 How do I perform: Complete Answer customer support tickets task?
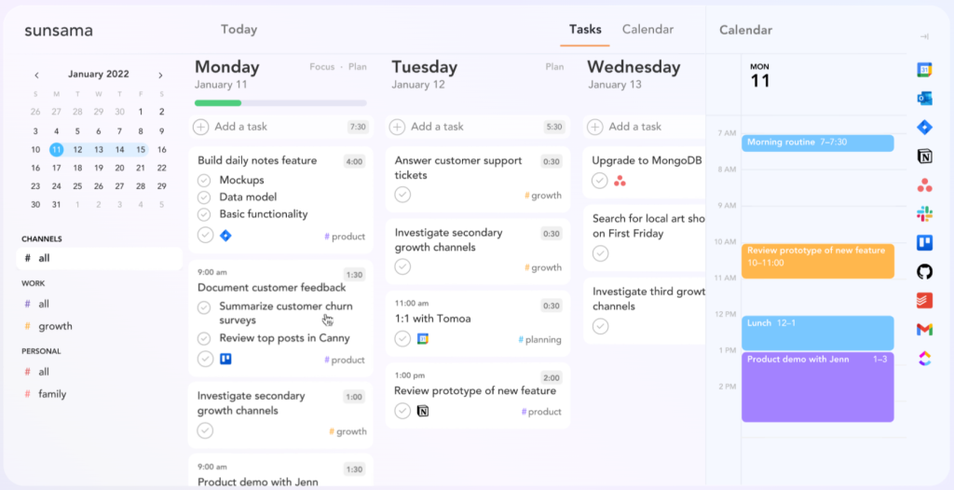point(402,195)
